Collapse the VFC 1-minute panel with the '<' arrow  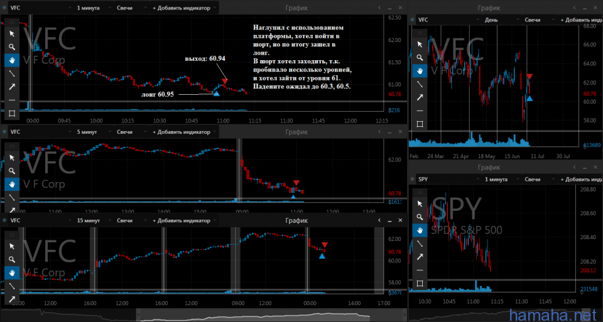click(x=379, y=8)
